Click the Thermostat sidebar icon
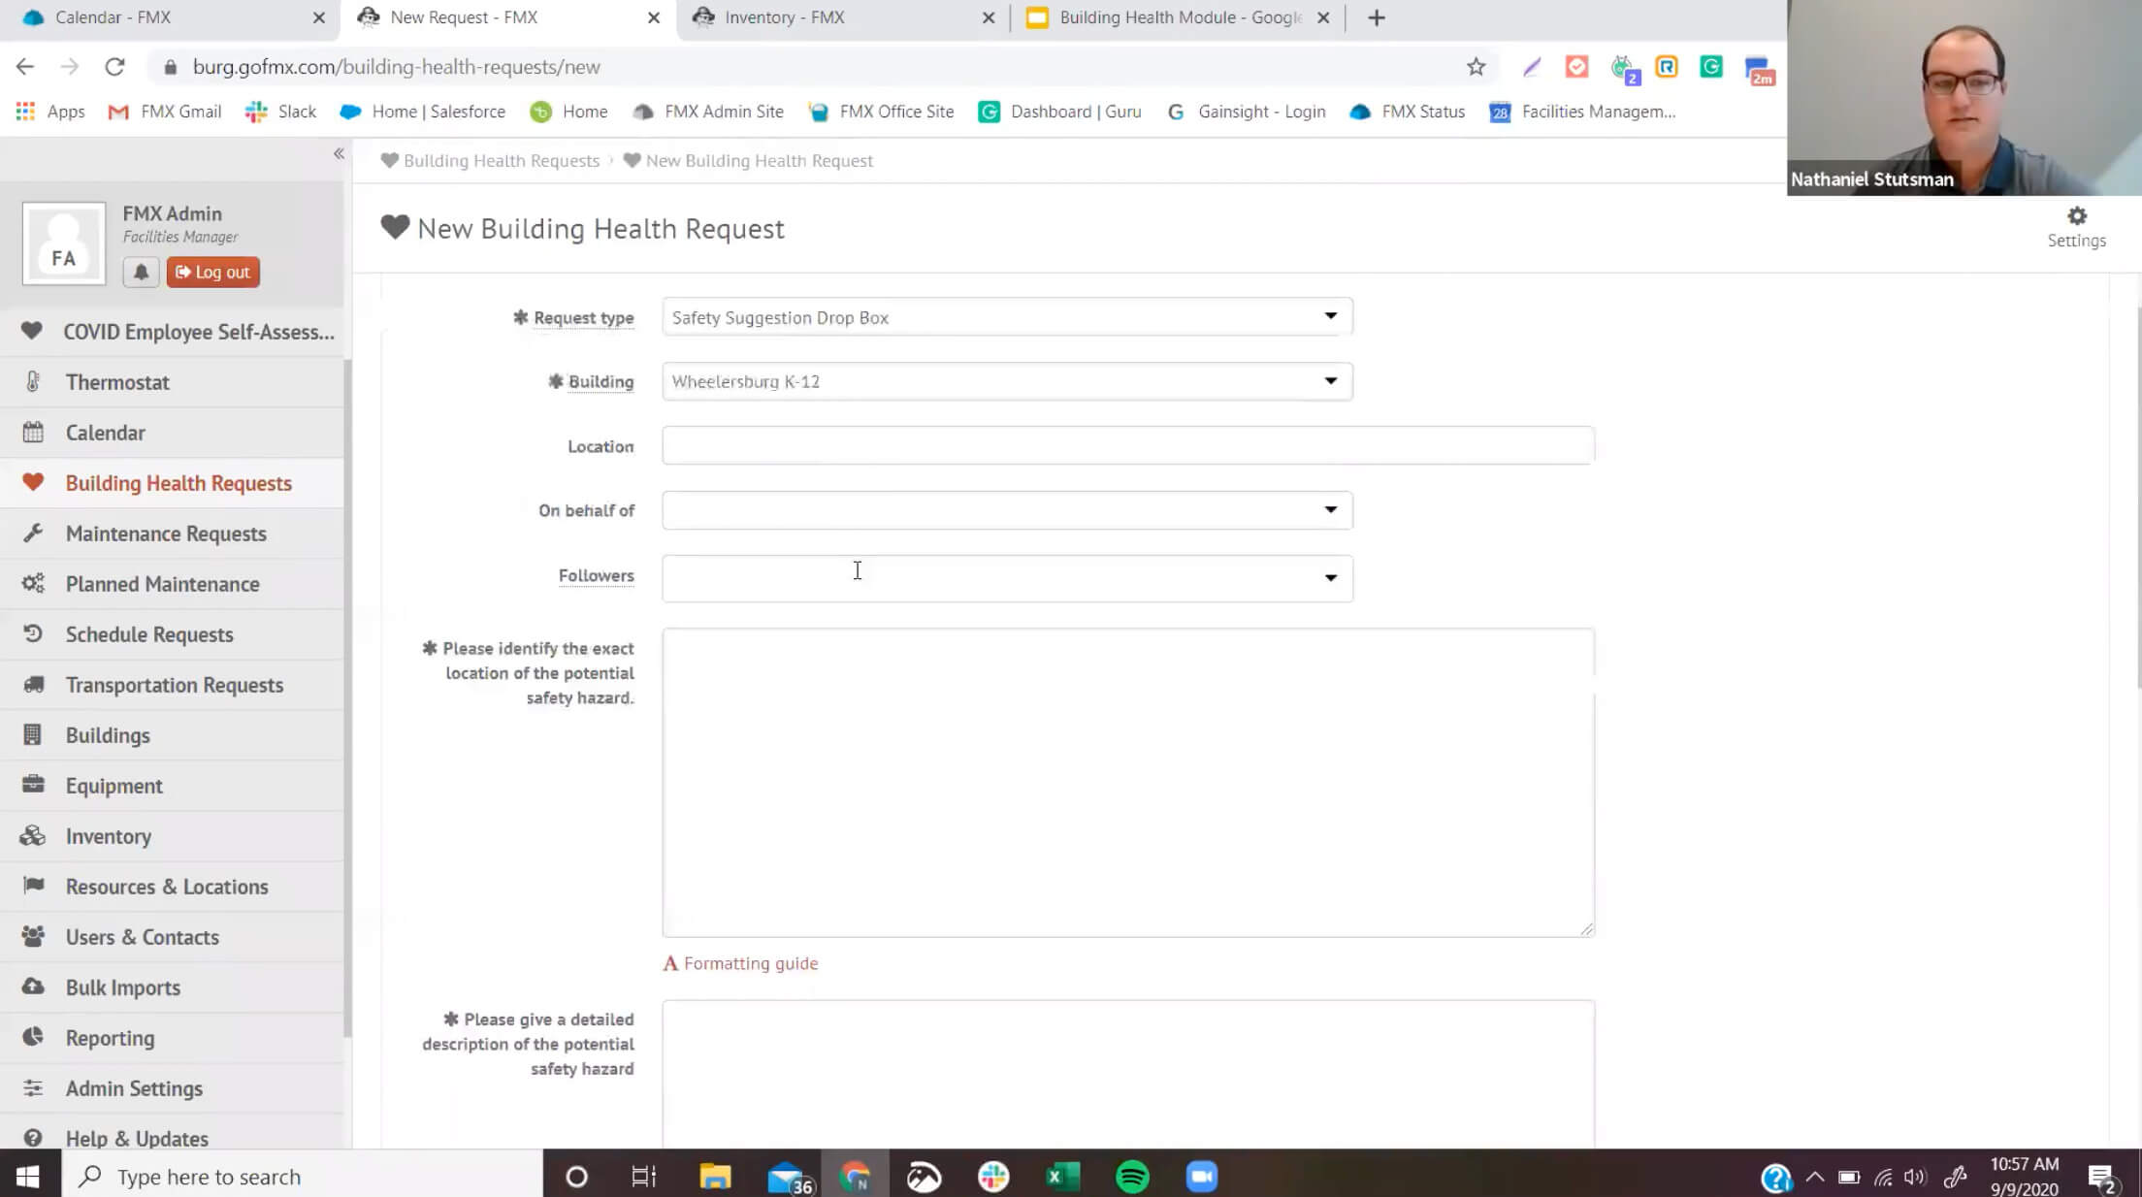This screenshot has height=1197, width=2142. pyautogui.click(x=33, y=382)
